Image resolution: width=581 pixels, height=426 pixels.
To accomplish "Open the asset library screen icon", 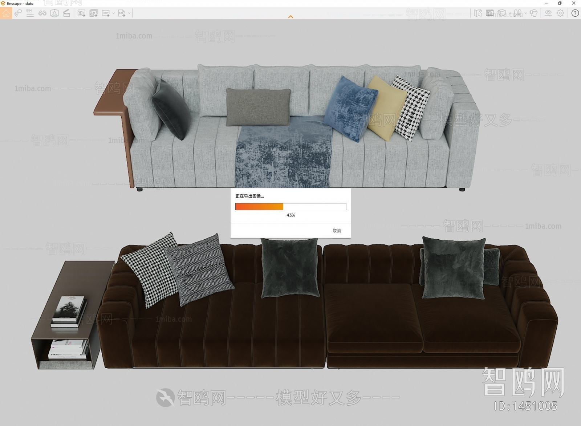I will pyautogui.click(x=490, y=13).
